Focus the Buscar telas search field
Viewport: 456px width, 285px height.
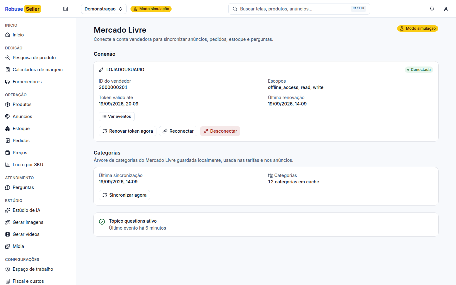click(299, 9)
